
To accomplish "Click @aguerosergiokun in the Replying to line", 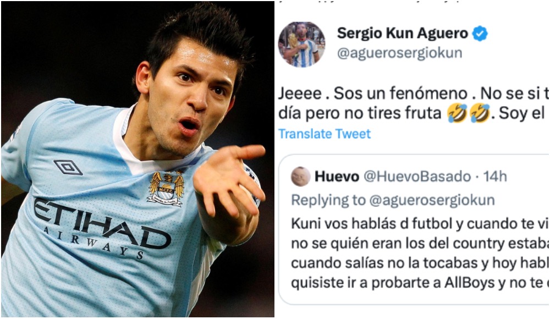I will point(432,200).
